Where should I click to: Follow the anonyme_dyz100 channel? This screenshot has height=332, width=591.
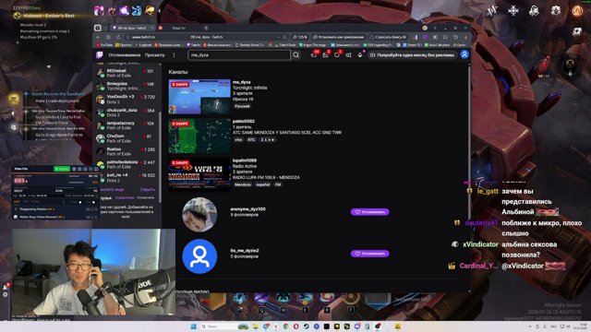pyautogui.click(x=369, y=212)
